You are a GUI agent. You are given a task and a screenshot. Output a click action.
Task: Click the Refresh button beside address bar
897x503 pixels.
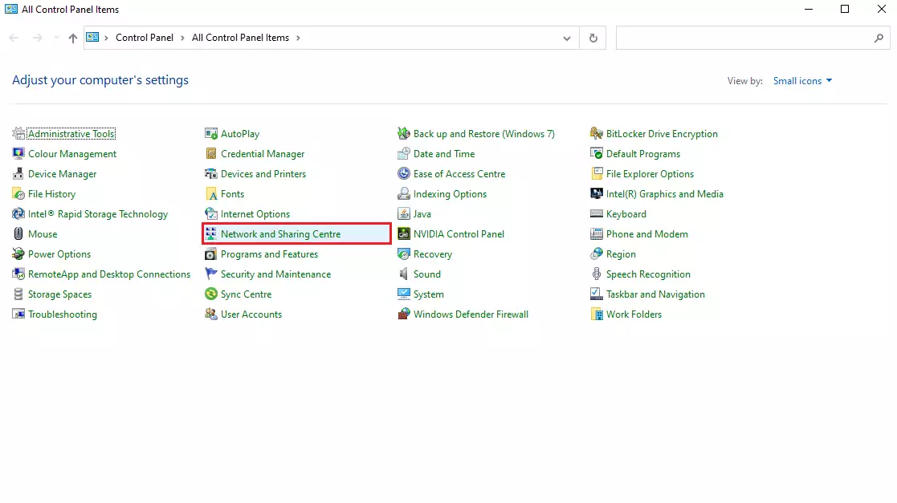pos(593,38)
